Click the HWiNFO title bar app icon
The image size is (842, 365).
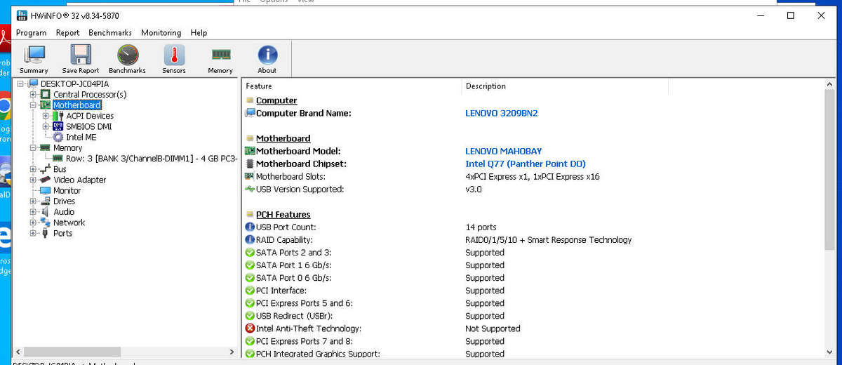tap(22, 15)
